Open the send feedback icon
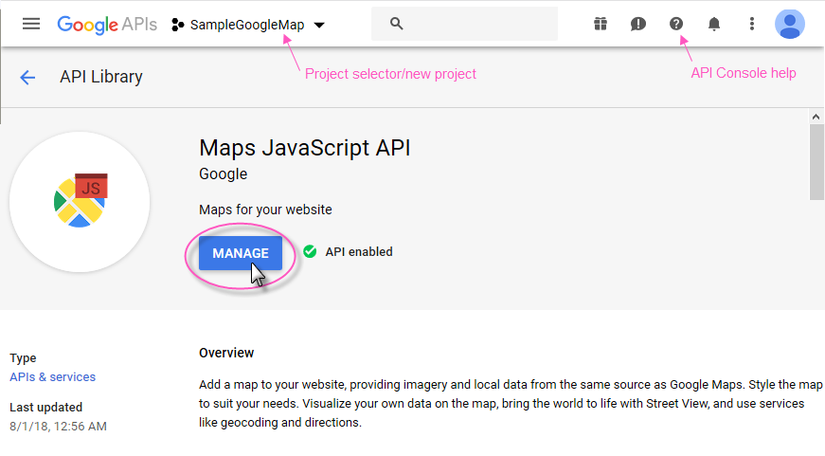Image resolution: width=825 pixels, height=456 pixels. point(637,24)
